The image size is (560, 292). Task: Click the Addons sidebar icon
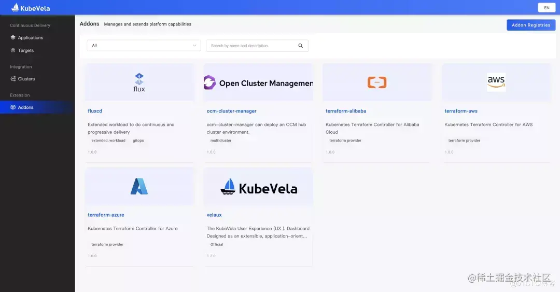pyautogui.click(x=13, y=107)
